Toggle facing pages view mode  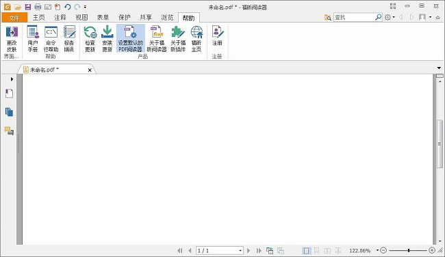point(327,250)
